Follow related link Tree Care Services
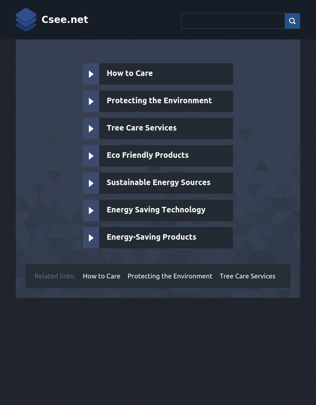This screenshot has width=316, height=405. click(x=247, y=276)
